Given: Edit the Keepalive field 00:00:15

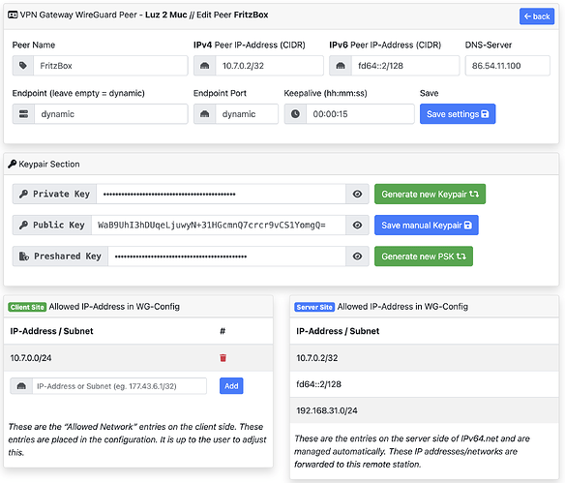Looking at the screenshot, I should tap(360, 114).
